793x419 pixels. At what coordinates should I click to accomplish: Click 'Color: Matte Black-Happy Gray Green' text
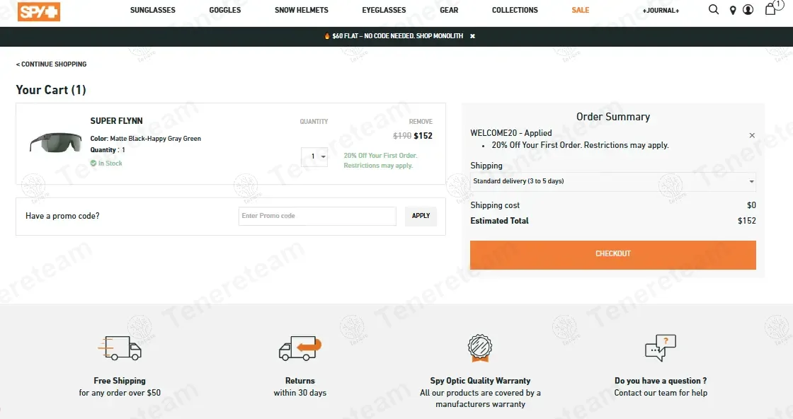146,139
